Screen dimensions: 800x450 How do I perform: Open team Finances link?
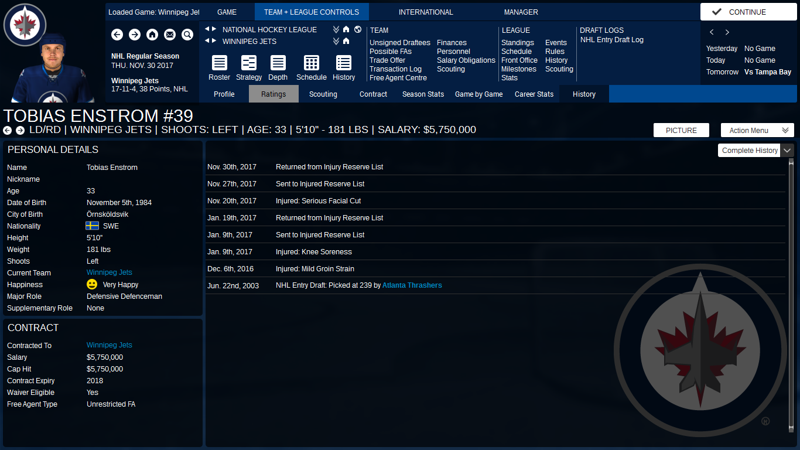coord(452,43)
